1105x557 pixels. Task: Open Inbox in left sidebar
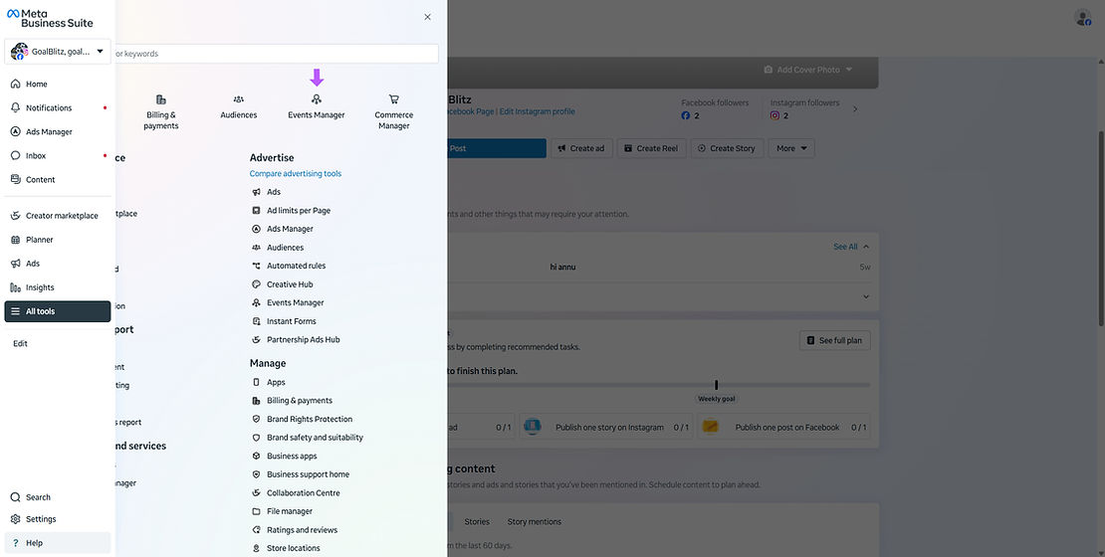pyautogui.click(x=57, y=155)
